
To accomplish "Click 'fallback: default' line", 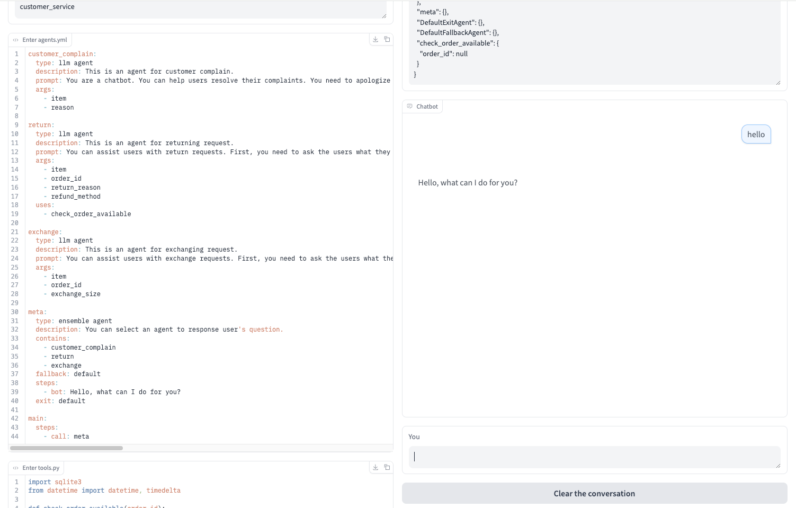I will [68, 374].
